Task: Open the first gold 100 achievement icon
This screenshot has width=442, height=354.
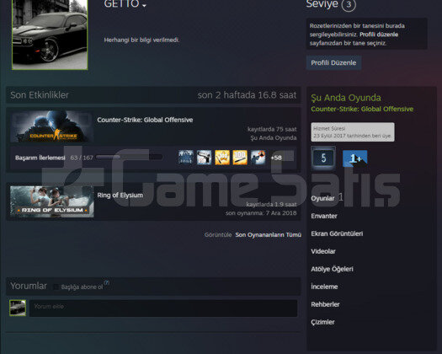Action: tap(222, 158)
